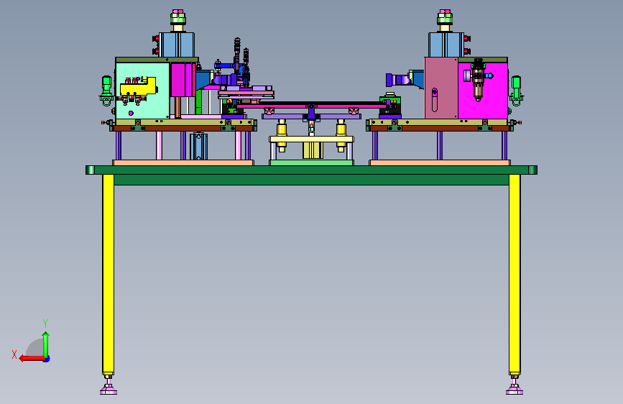623x404 pixels.
Task: Select the mauve door panel with slot handle
Action: tap(441, 88)
